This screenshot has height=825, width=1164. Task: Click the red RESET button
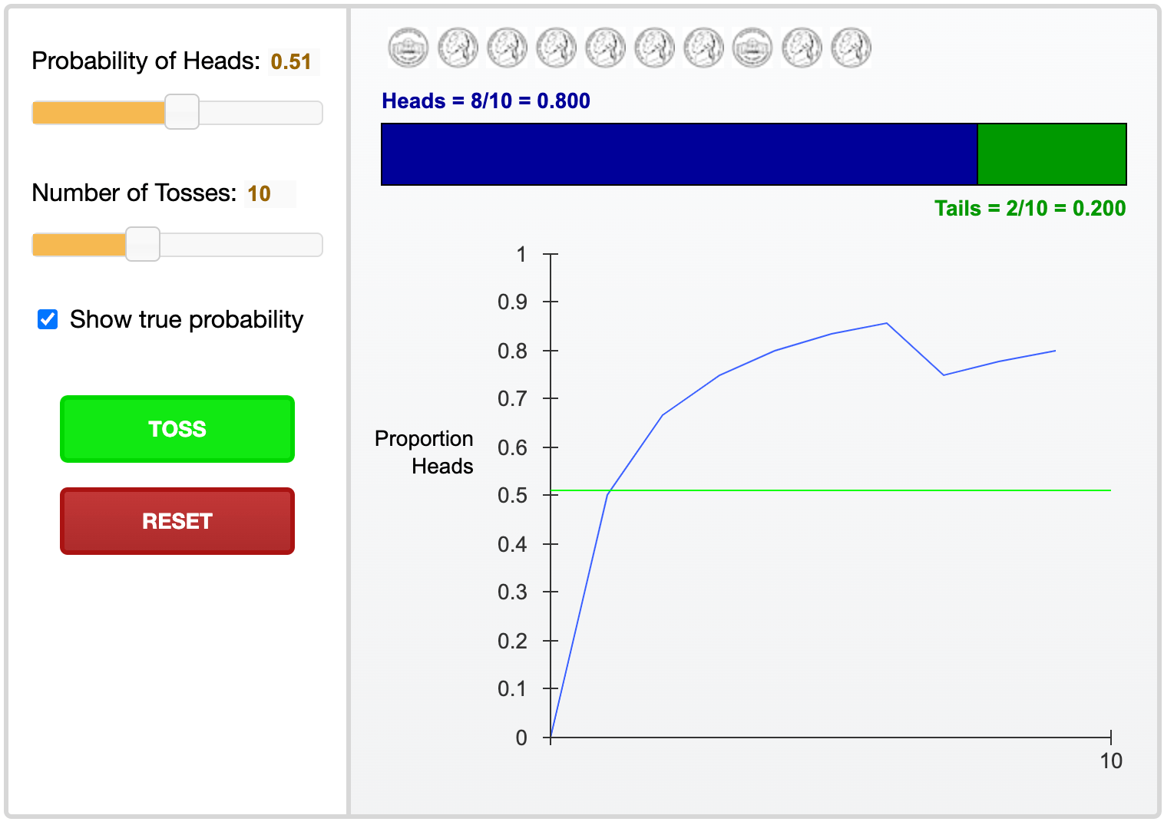point(177,521)
